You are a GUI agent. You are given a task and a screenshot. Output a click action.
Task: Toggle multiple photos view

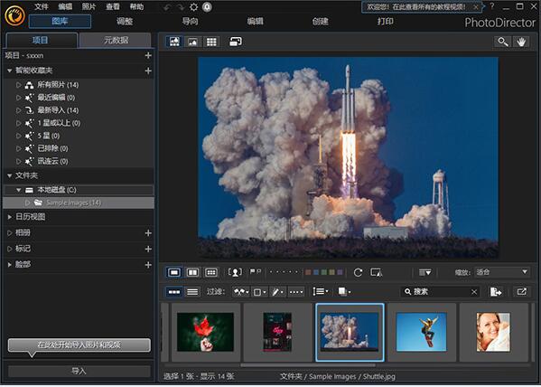click(210, 272)
